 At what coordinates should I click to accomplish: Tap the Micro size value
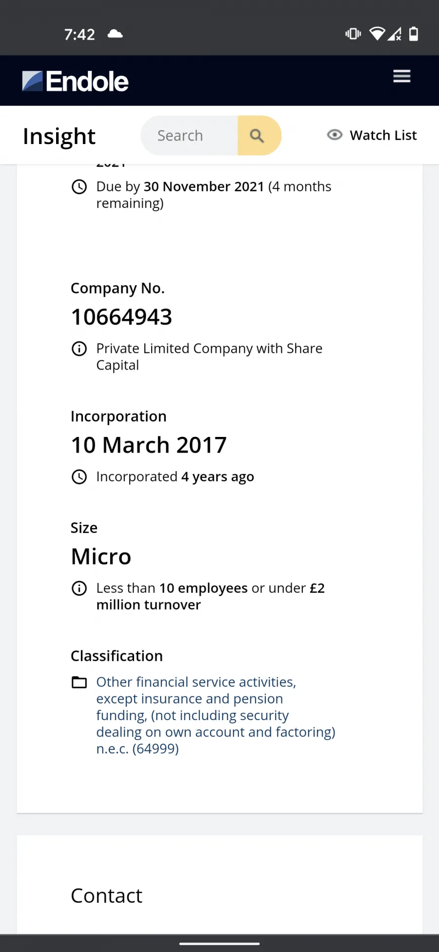(x=101, y=557)
